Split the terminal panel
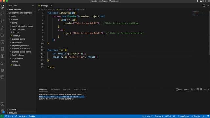 click(x=198, y=89)
